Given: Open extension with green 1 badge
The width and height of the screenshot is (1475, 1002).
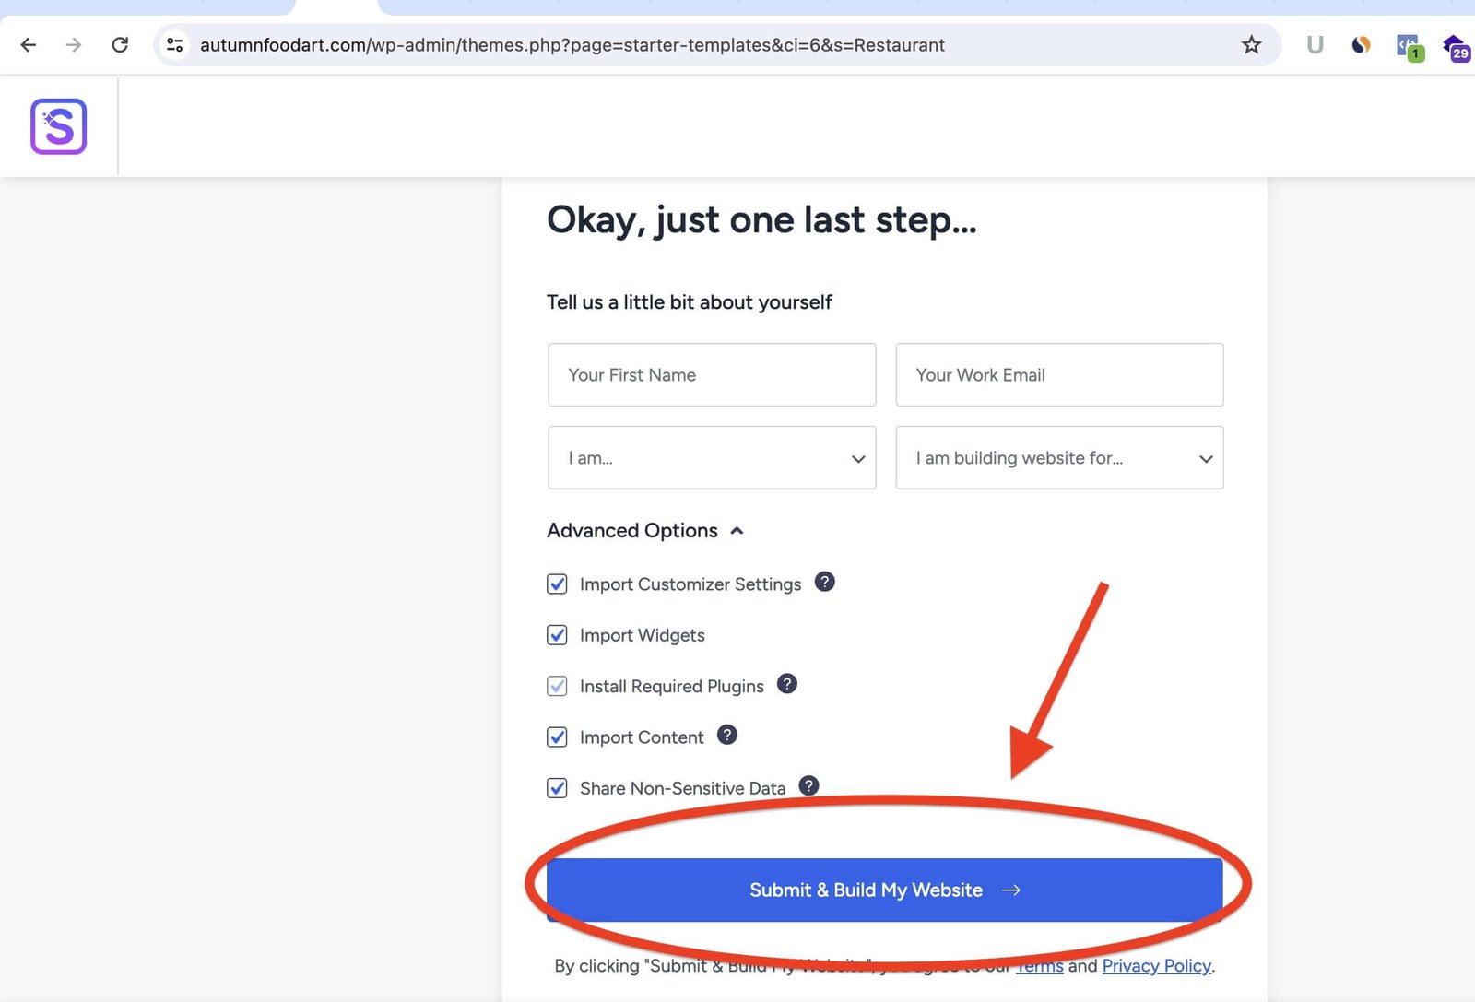Looking at the screenshot, I should pos(1410,47).
